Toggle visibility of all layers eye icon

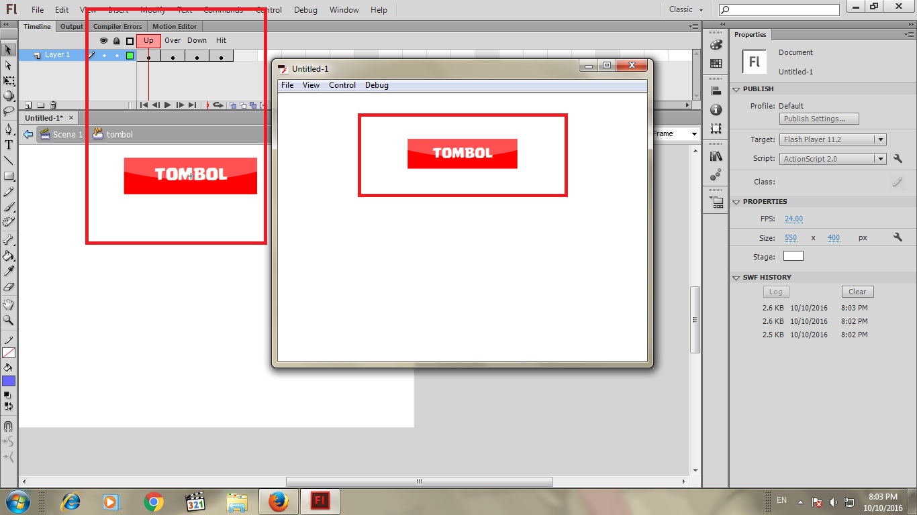pos(103,41)
